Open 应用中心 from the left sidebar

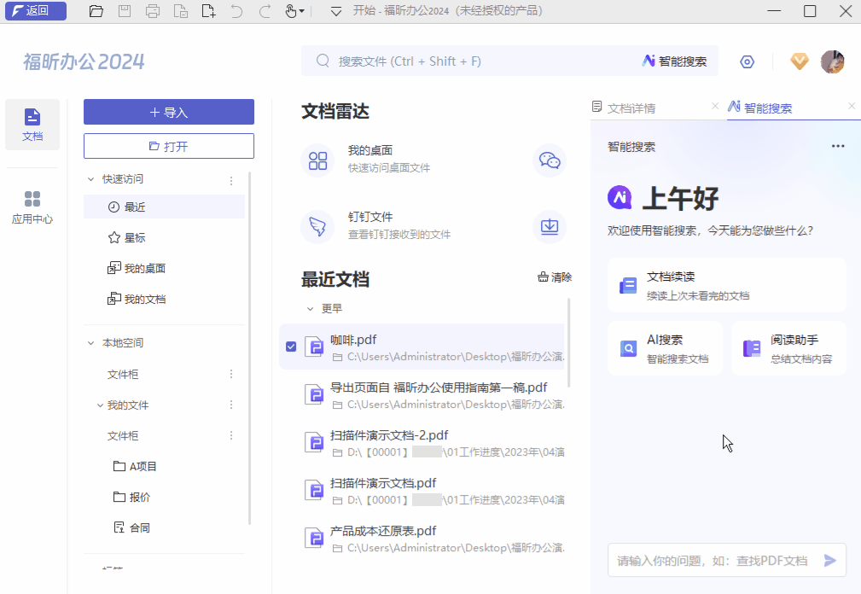(32, 205)
